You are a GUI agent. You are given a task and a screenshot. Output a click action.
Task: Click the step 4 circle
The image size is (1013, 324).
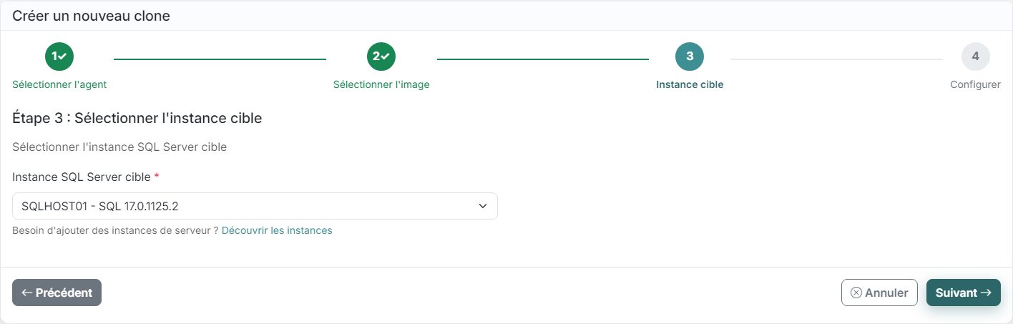click(x=976, y=57)
